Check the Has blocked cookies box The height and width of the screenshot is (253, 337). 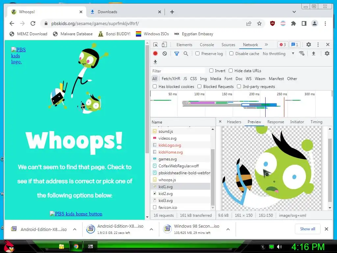tap(155, 86)
